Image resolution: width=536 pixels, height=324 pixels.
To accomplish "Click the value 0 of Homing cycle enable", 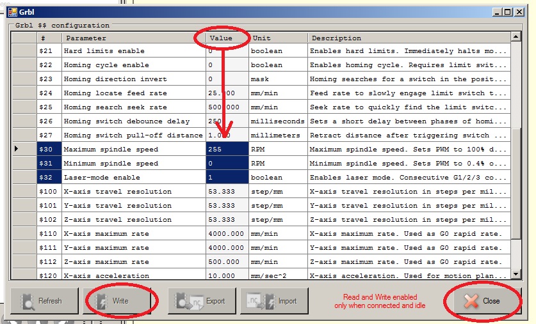I will [227, 65].
